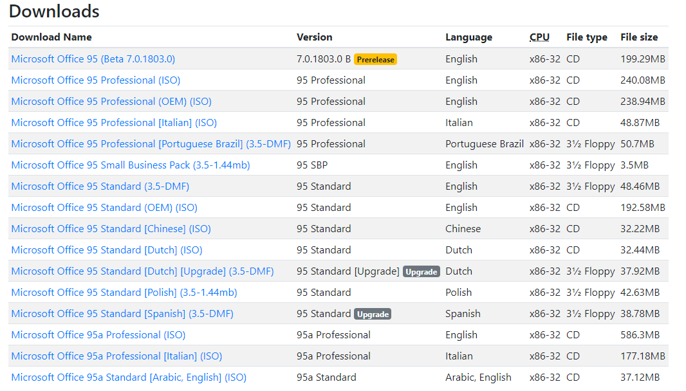Open Microsoft Office 95a Professional (ISO) link
This screenshot has width=686, height=391.
tap(98, 335)
